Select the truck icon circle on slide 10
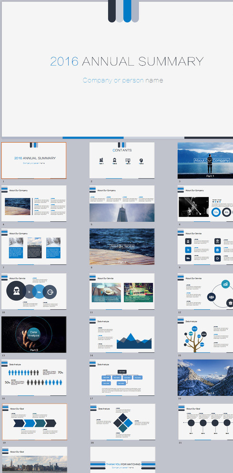Viewport: 233px width, 473px height. coord(39,292)
